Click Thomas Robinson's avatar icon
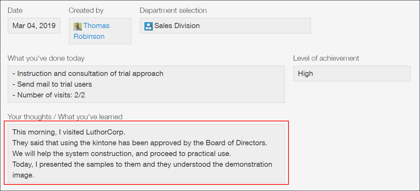This screenshot has height=191, width=420. tap(78, 26)
